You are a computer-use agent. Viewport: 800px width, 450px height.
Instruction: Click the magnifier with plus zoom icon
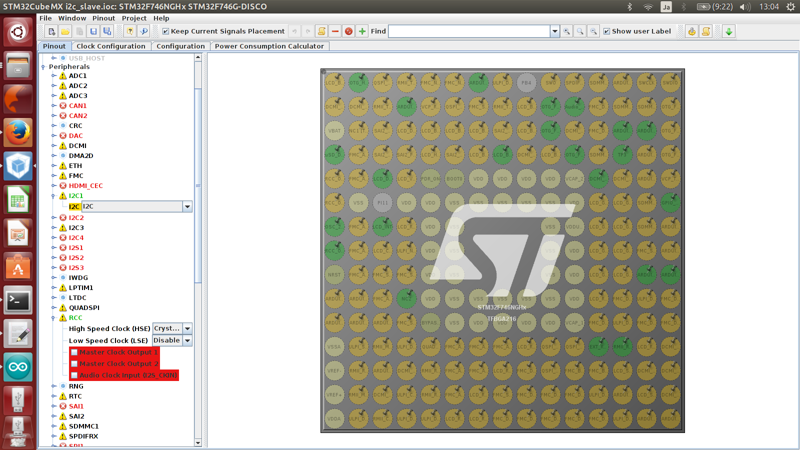pos(566,31)
